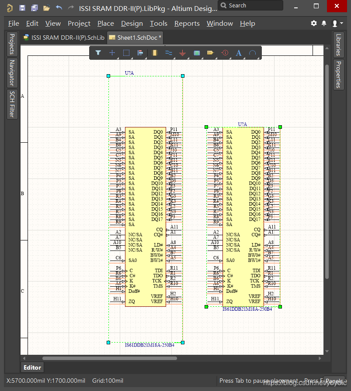Image resolution: width=351 pixels, height=391 pixels.
Task: Open the File menu
Action: click(14, 24)
